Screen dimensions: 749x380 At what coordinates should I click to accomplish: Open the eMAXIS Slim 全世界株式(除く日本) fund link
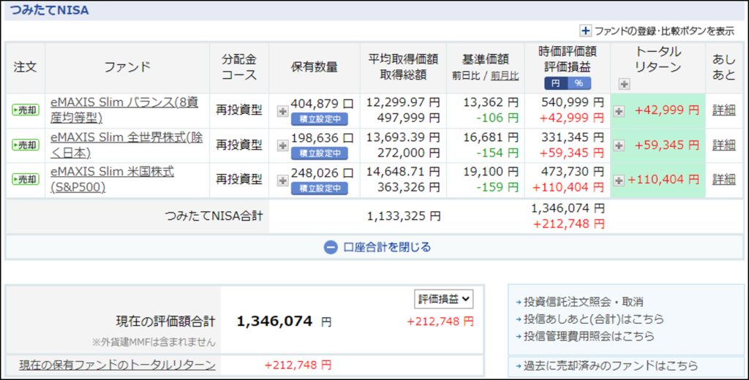[127, 145]
